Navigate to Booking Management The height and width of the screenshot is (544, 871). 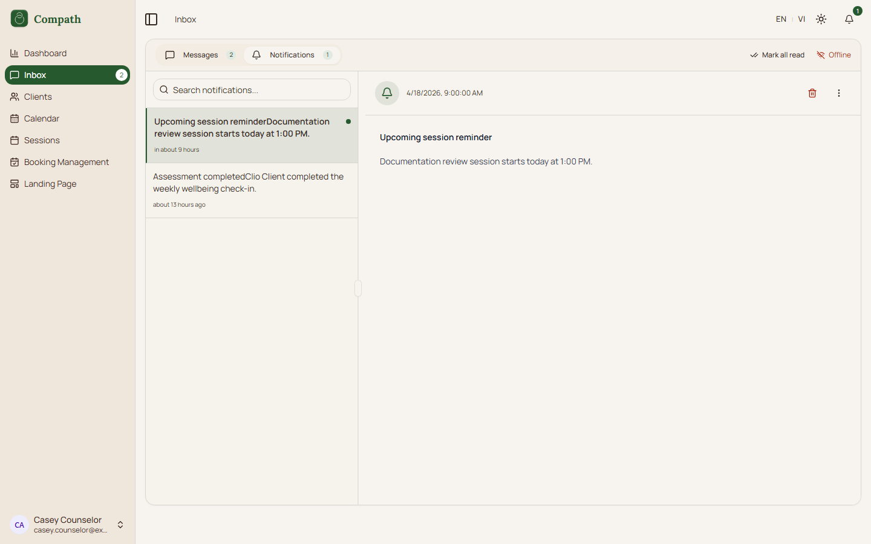[67, 162]
